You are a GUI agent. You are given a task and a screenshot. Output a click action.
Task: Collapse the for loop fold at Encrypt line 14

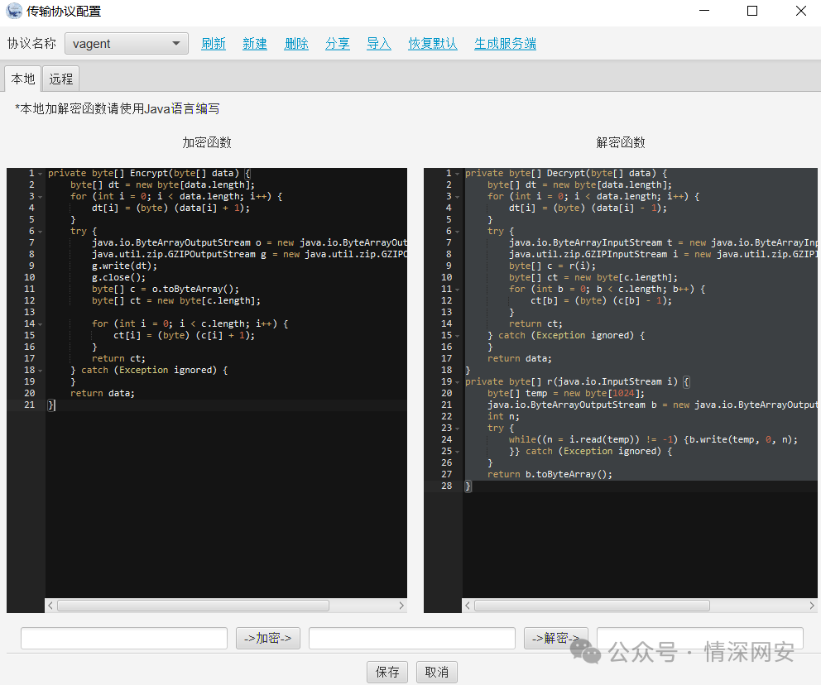[x=41, y=324]
